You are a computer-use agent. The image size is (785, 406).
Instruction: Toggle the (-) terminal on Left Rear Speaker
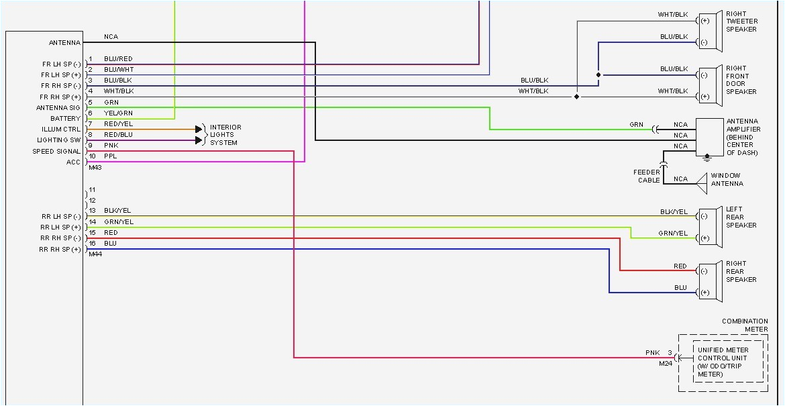click(704, 216)
